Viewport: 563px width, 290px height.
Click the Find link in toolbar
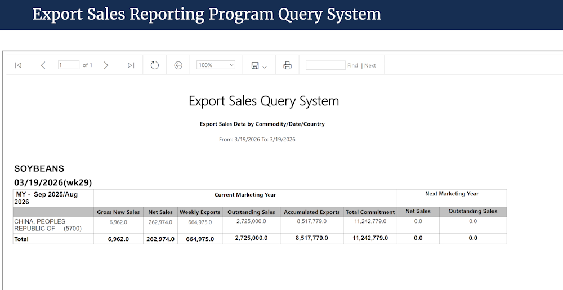(352, 65)
